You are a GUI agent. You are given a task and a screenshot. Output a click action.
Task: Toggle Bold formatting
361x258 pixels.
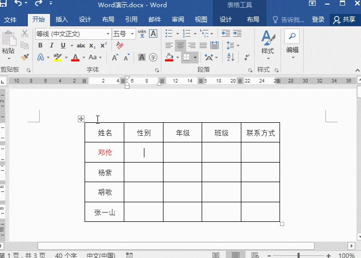click(x=40, y=45)
